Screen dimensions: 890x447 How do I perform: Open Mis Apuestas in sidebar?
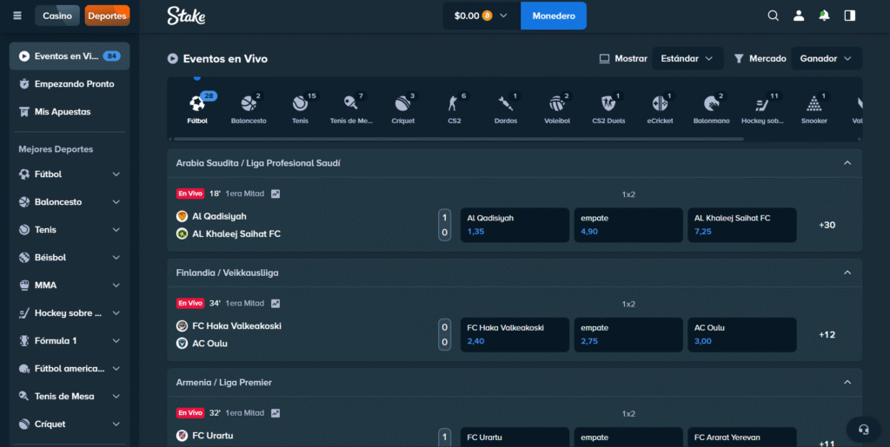pyautogui.click(x=62, y=112)
